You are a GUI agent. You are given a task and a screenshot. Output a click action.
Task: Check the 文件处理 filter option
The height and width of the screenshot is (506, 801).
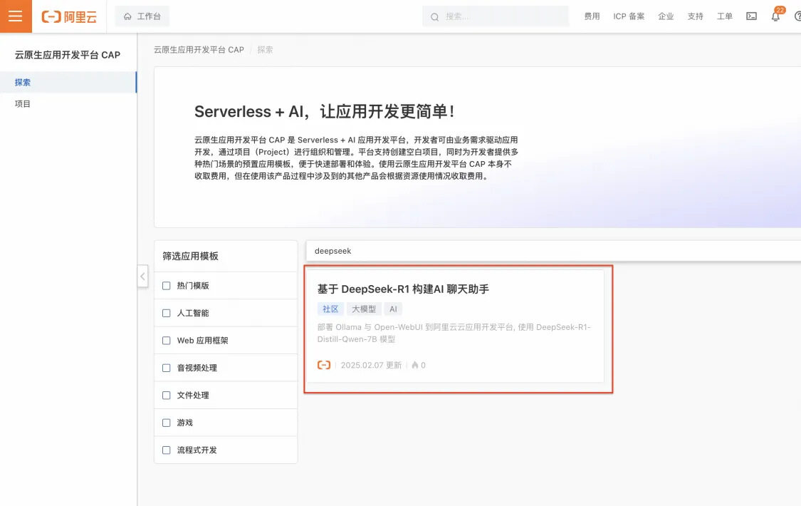(x=166, y=395)
